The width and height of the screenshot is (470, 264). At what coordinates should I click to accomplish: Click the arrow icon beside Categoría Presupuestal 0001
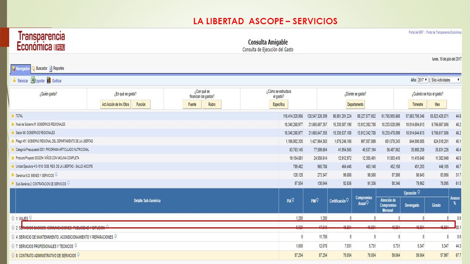[x=13, y=150]
